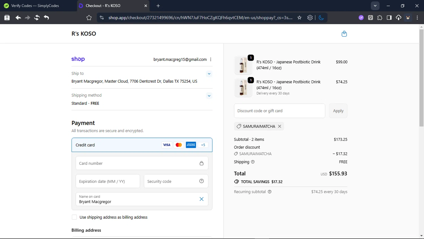
Task: Click the TOTAL SAVINGS $17.32 text
Action: coord(261,182)
